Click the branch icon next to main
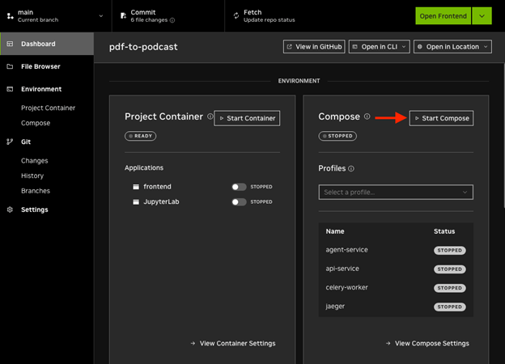This screenshot has height=364, width=505. (x=11, y=15)
